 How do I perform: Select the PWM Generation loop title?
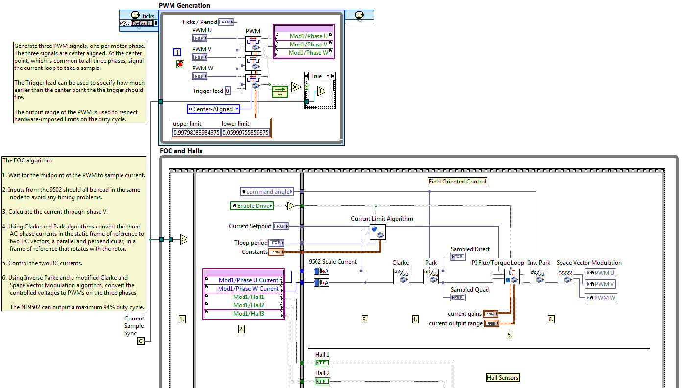pos(184,5)
